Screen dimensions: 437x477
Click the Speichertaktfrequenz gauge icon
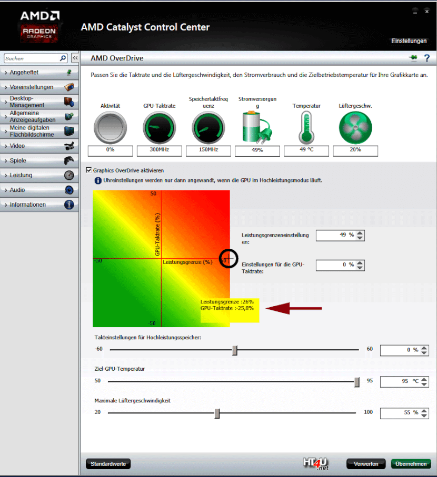point(208,128)
